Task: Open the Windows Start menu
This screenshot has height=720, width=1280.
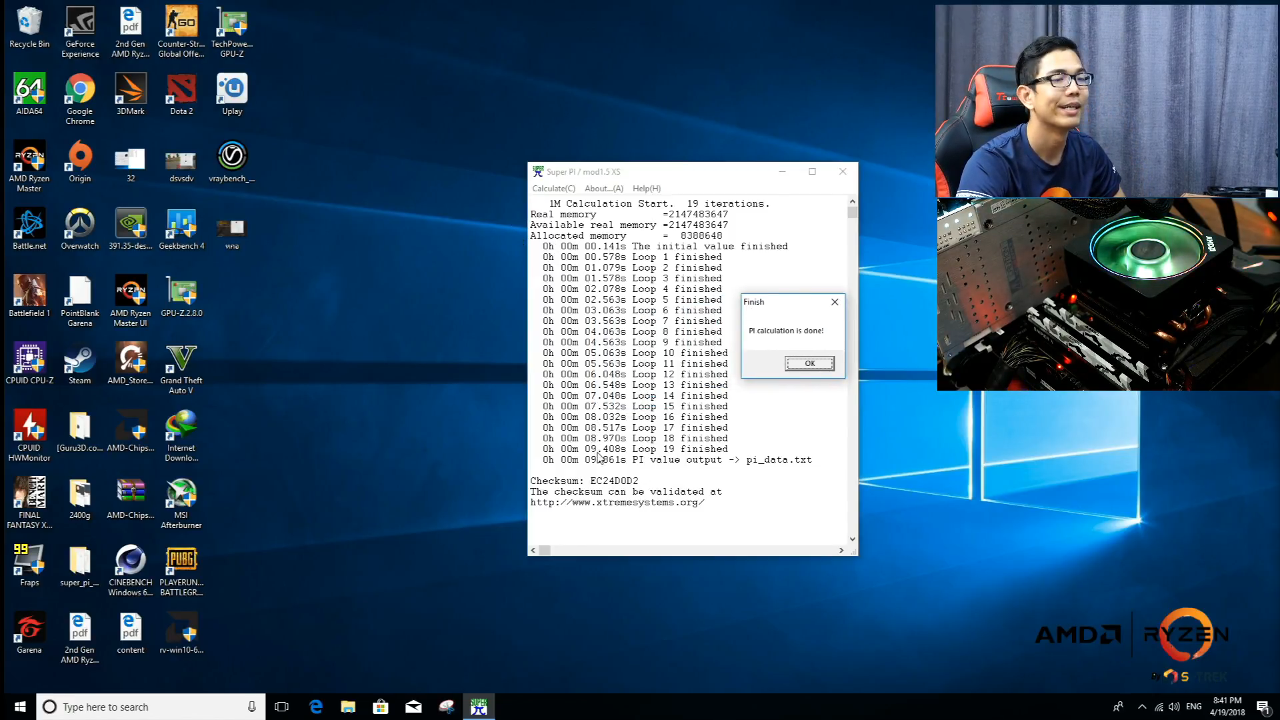Action: (x=19, y=707)
